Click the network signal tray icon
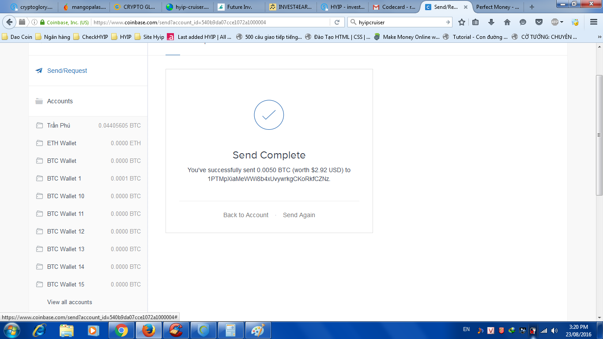Image resolution: width=603 pixels, height=339 pixels. pos(544,330)
